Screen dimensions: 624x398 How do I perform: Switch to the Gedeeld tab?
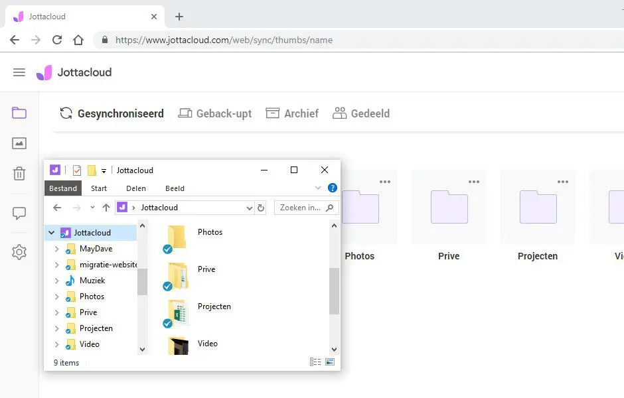click(361, 113)
